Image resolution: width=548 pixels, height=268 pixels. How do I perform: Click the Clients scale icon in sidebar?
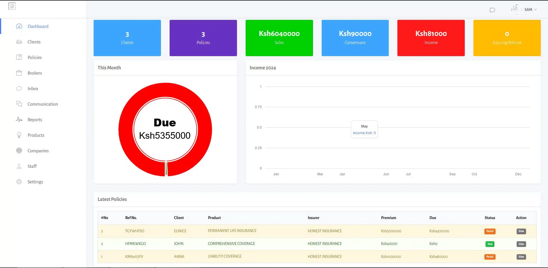19,42
